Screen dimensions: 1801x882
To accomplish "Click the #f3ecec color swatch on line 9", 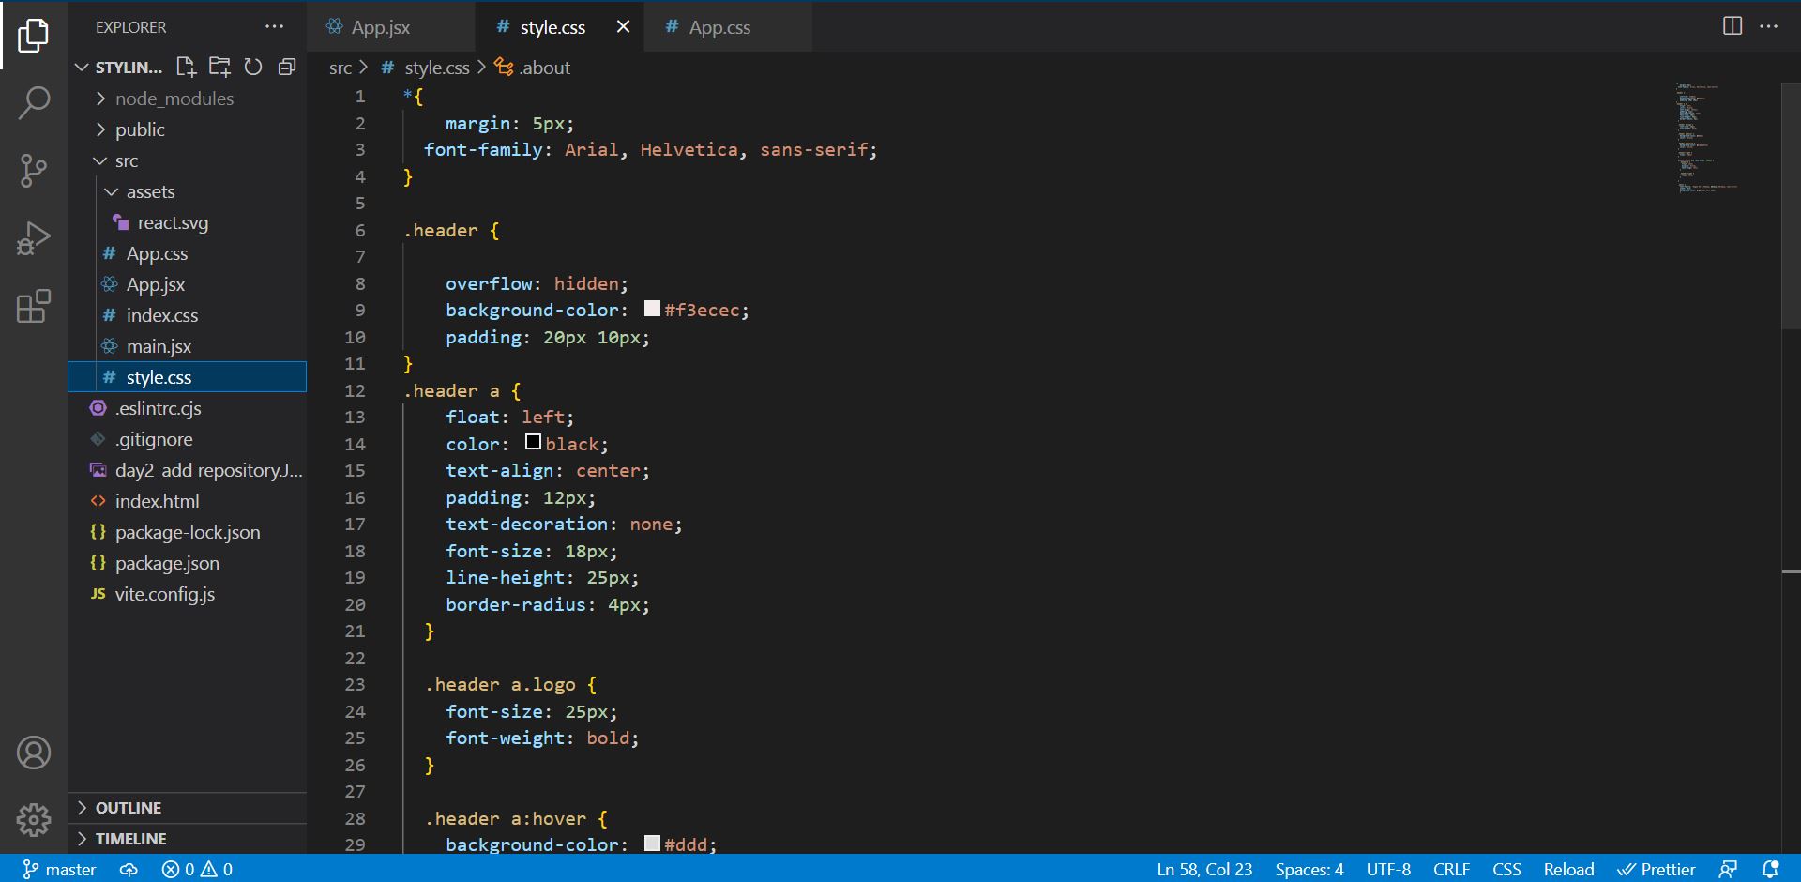I will (651, 308).
